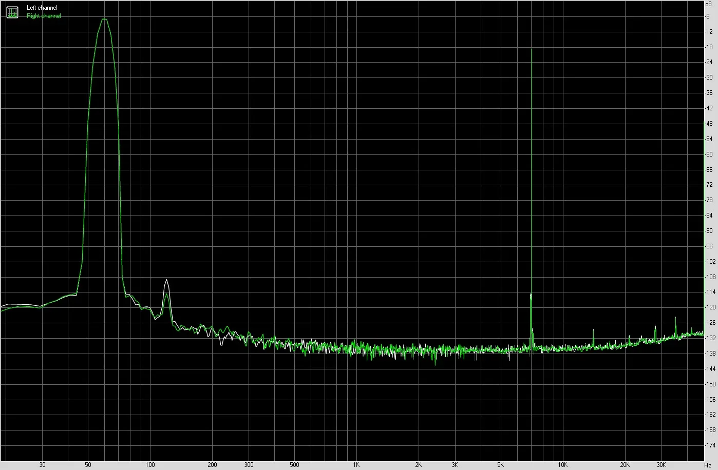718x470 pixels.
Task: Click the 1K frequency axis label
Action: (x=356, y=465)
